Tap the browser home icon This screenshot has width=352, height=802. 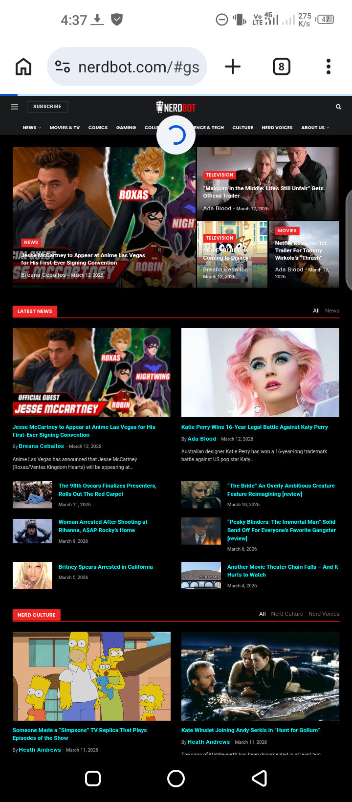(23, 67)
